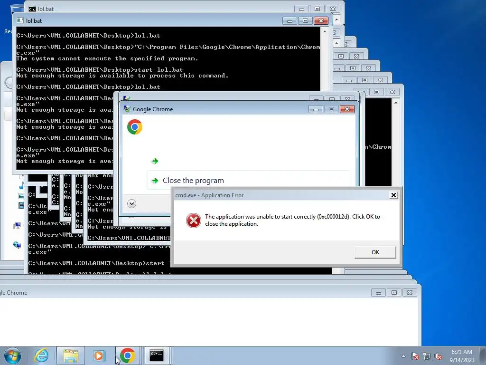Open Windows Explorer from taskbar
This screenshot has width=486, height=365.
coord(71,355)
